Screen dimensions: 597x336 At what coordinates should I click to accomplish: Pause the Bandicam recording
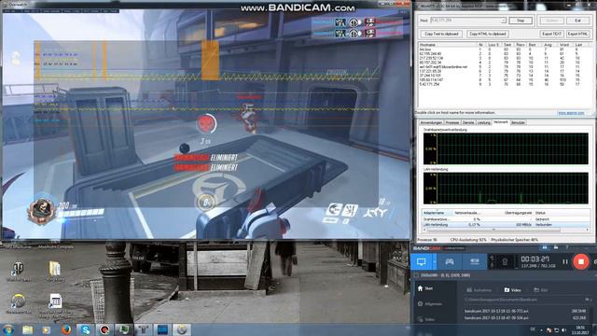click(x=565, y=261)
